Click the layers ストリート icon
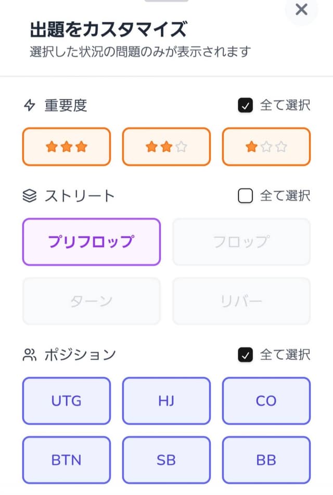This screenshot has height=495, width=333. pyautogui.click(x=30, y=196)
